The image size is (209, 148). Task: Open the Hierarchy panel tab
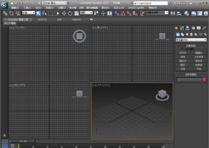coord(187,28)
